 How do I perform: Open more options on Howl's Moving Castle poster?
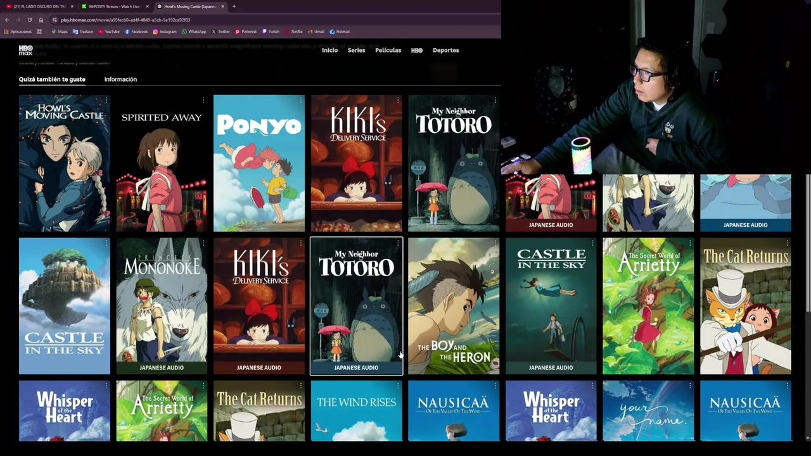pos(106,100)
